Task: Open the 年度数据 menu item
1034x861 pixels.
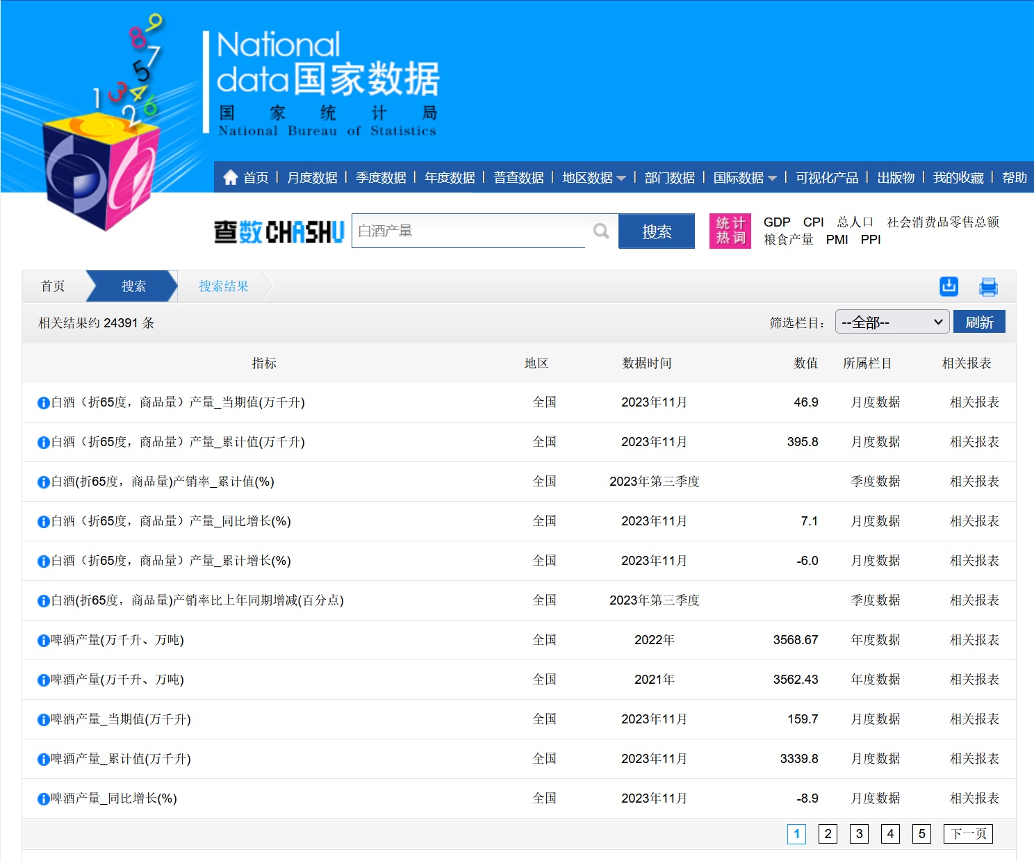Action: [450, 178]
